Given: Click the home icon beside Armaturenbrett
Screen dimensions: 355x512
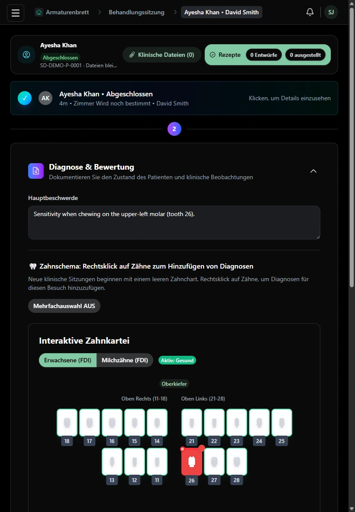Looking at the screenshot, I should pos(39,13).
